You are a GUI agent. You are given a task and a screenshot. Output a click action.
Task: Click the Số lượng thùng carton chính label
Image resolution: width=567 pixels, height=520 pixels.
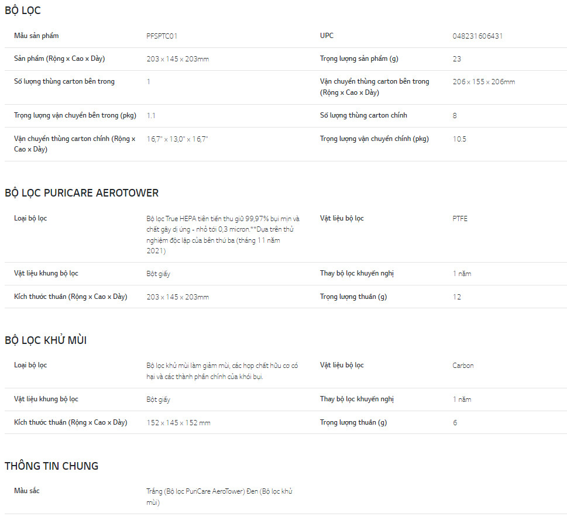(x=363, y=115)
